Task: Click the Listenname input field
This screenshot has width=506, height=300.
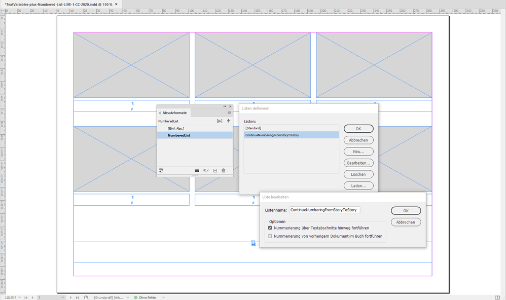Action: (x=324, y=210)
